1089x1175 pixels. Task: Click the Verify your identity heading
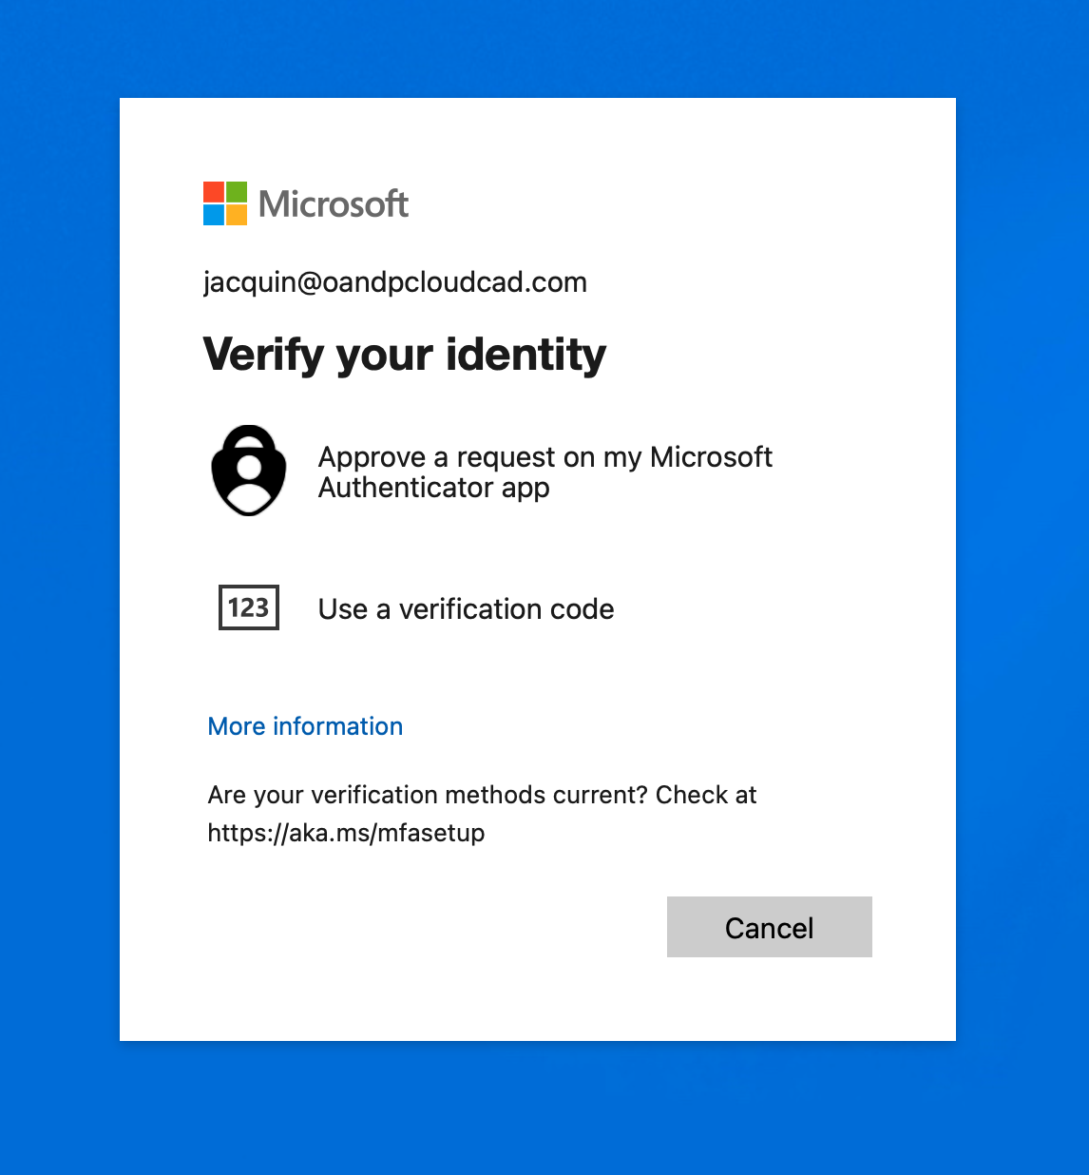point(405,356)
